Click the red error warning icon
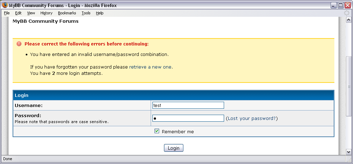 pyautogui.click(x=19, y=44)
